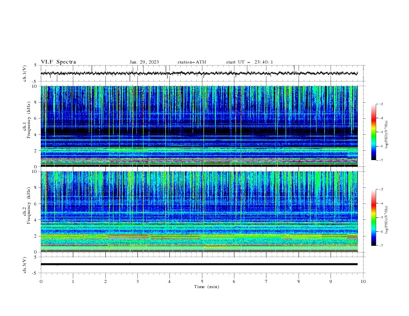Click the "10" kHz tick of ch.1 spectrogram
Screen dimensions: 409x316
(36, 86)
